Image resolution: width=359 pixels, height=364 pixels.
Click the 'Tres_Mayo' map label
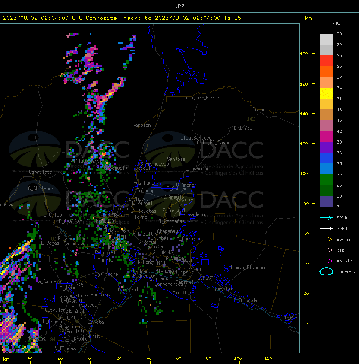point(142,183)
